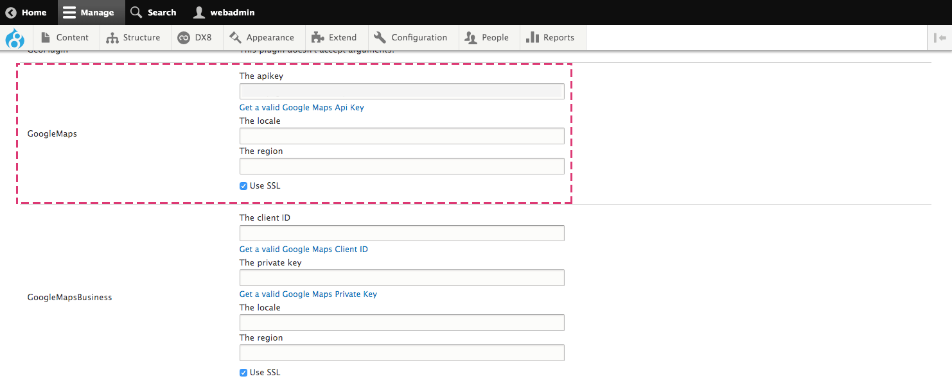The image size is (952, 390).
Task: Click the Drupal drop logo
Action: pyautogui.click(x=15, y=38)
